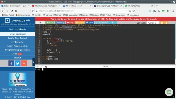Click the red plus share icon
176x99 pixels.
coord(24,63)
